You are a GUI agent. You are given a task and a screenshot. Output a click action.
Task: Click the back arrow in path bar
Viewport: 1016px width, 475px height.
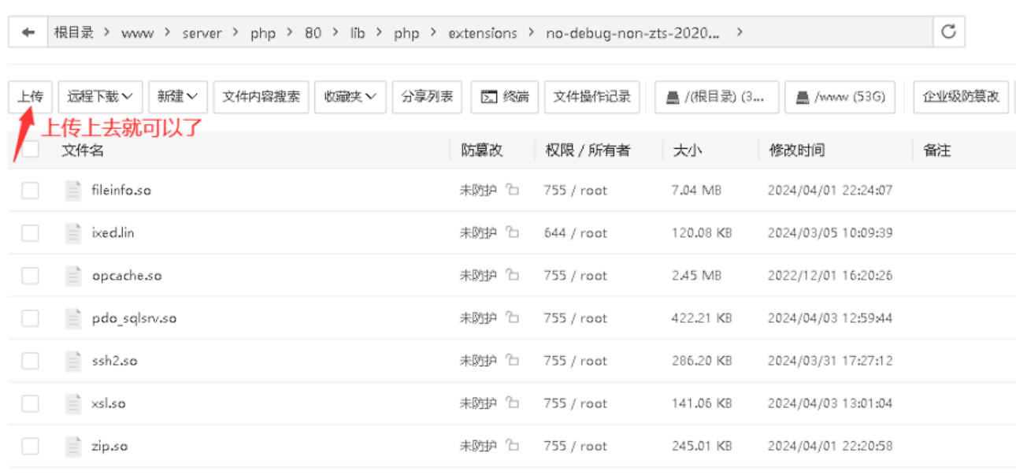click(x=28, y=32)
